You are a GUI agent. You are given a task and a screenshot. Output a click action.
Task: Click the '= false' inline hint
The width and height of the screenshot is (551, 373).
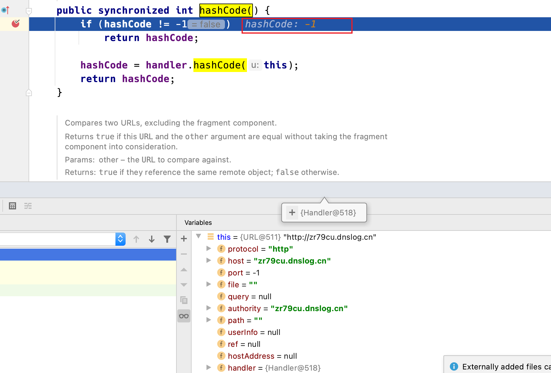point(206,24)
